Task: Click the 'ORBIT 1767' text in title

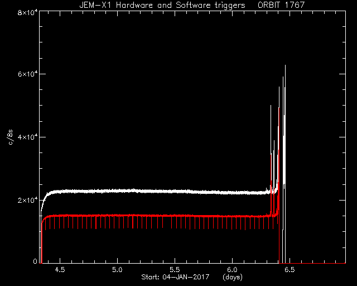Action: [281, 5]
